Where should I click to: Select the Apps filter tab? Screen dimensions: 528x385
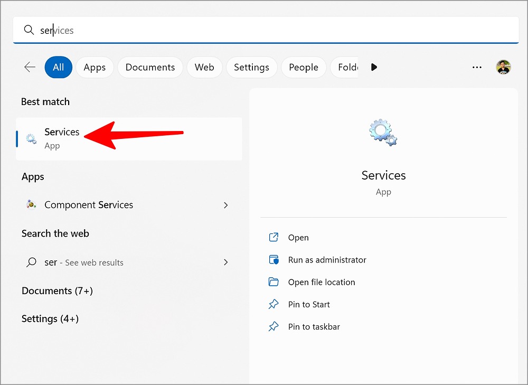(x=95, y=67)
